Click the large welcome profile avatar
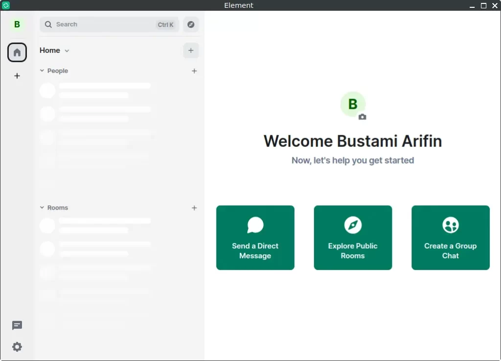The height and width of the screenshot is (361, 501). pos(352,104)
